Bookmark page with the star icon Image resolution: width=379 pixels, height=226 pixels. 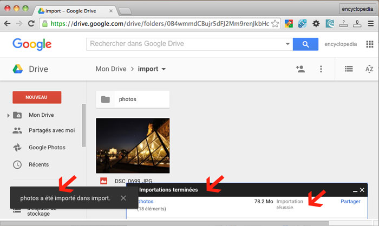point(276,23)
